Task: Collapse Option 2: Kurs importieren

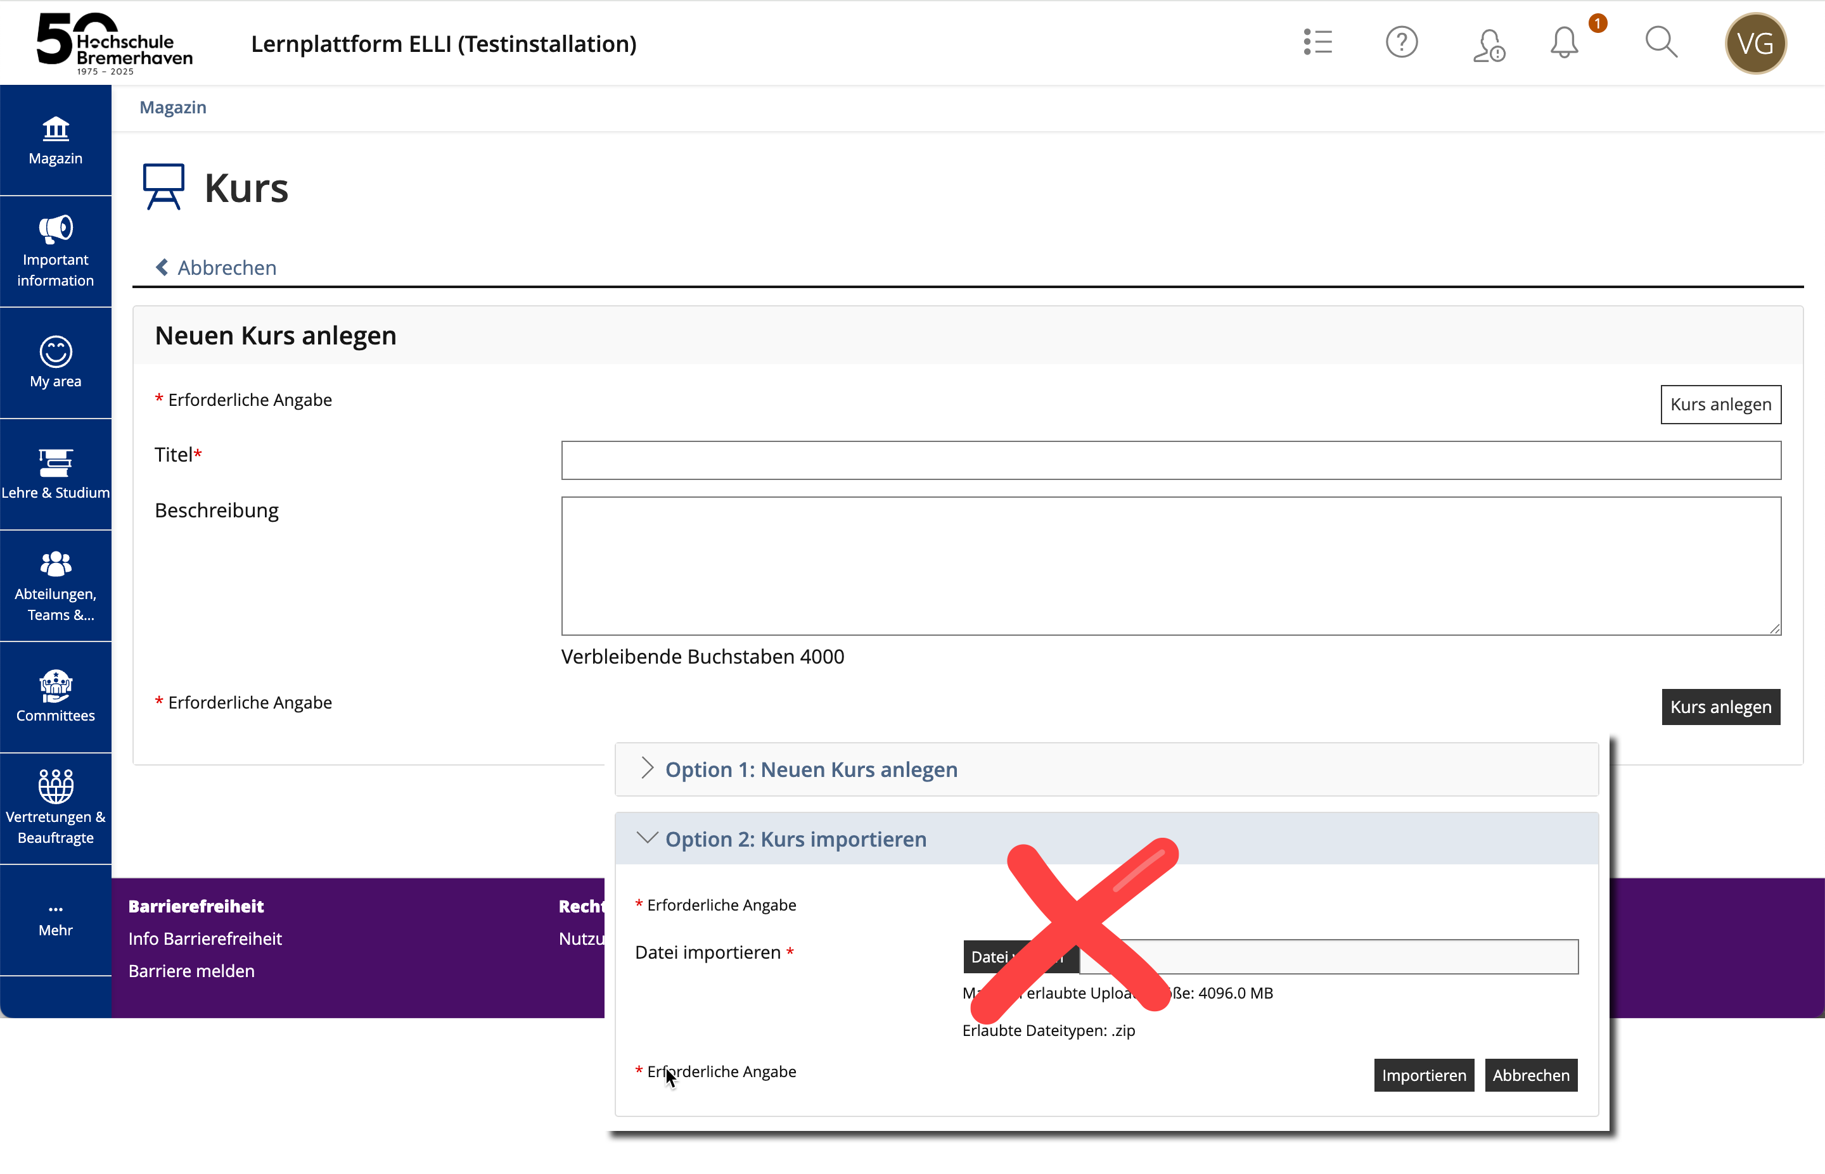Action: [x=795, y=838]
